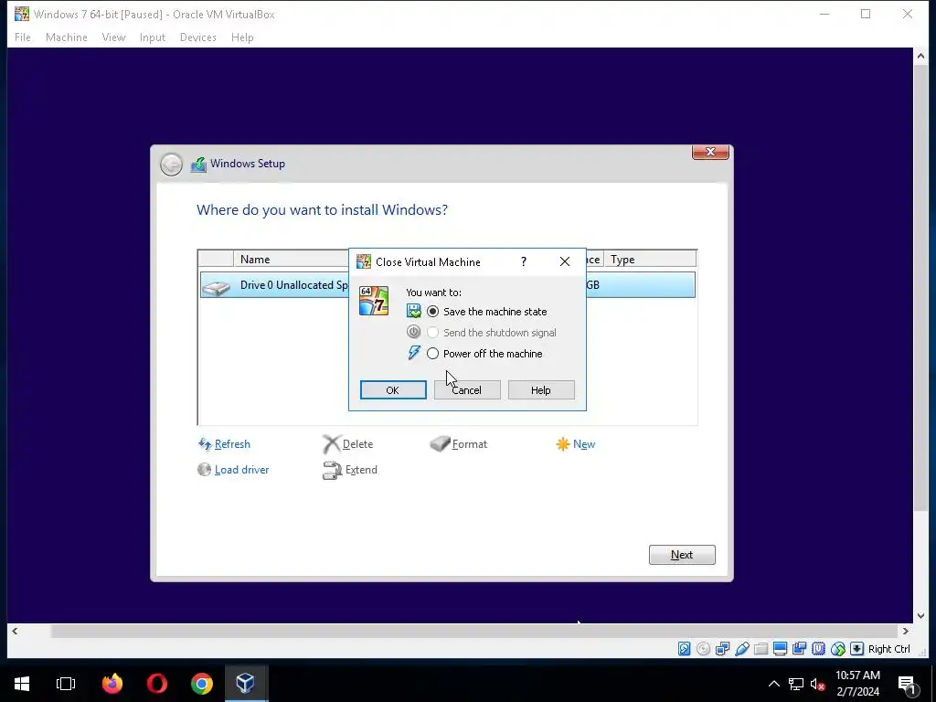Open the Input menu
936x702 pixels.
[153, 37]
